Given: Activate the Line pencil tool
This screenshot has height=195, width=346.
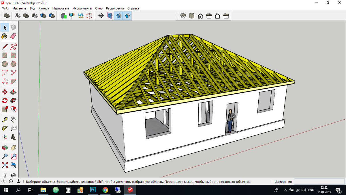Looking at the screenshot, I should point(5,47).
